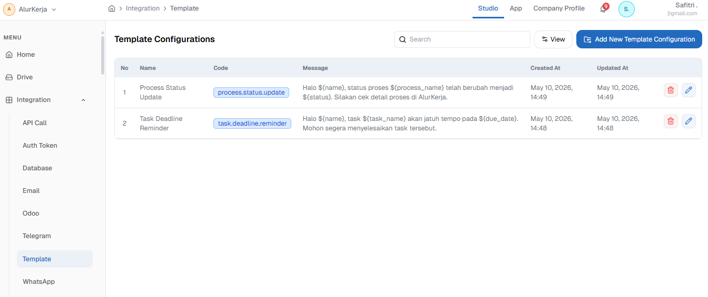Image resolution: width=708 pixels, height=297 pixels.
Task: Focus the Search input field
Action: 462,39
